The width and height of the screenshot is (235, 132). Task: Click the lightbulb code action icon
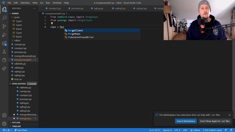[x=52, y=23]
